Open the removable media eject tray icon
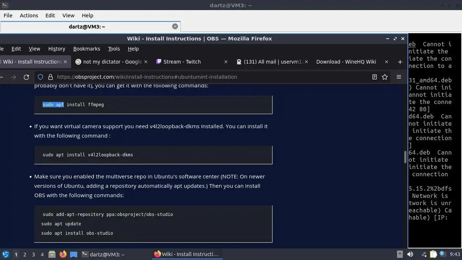Viewport: 462px width, 260px height. [x=400, y=254]
